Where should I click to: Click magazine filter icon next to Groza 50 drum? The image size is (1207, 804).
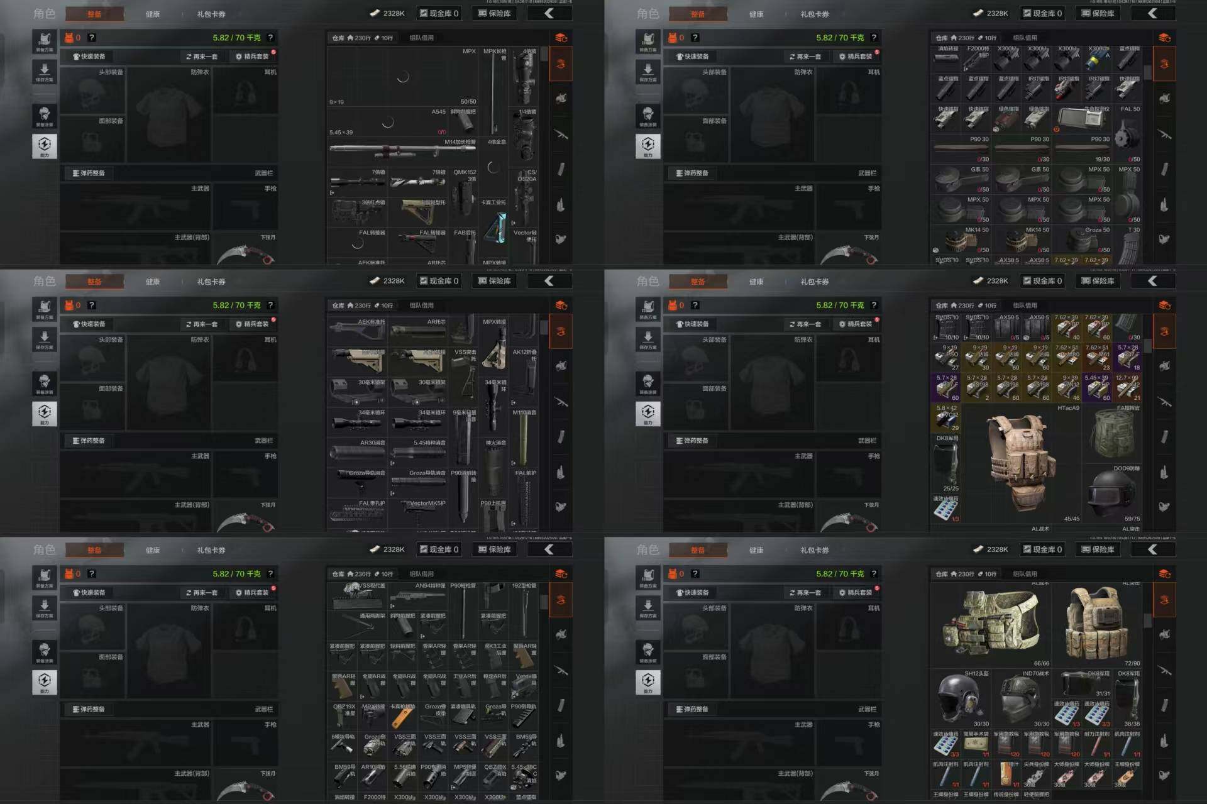pyautogui.click(x=1164, y=169)
